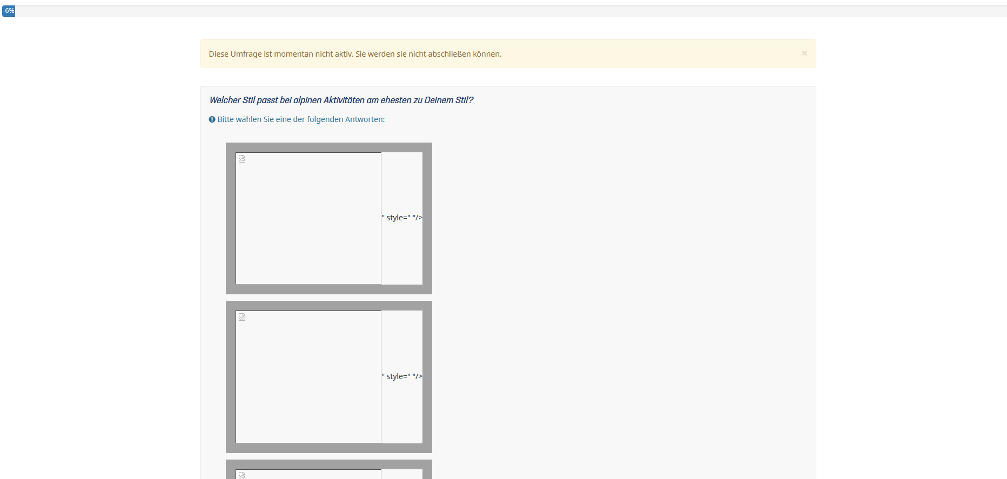
Task: Click the broken image icon in second answer
Action: 242,317
